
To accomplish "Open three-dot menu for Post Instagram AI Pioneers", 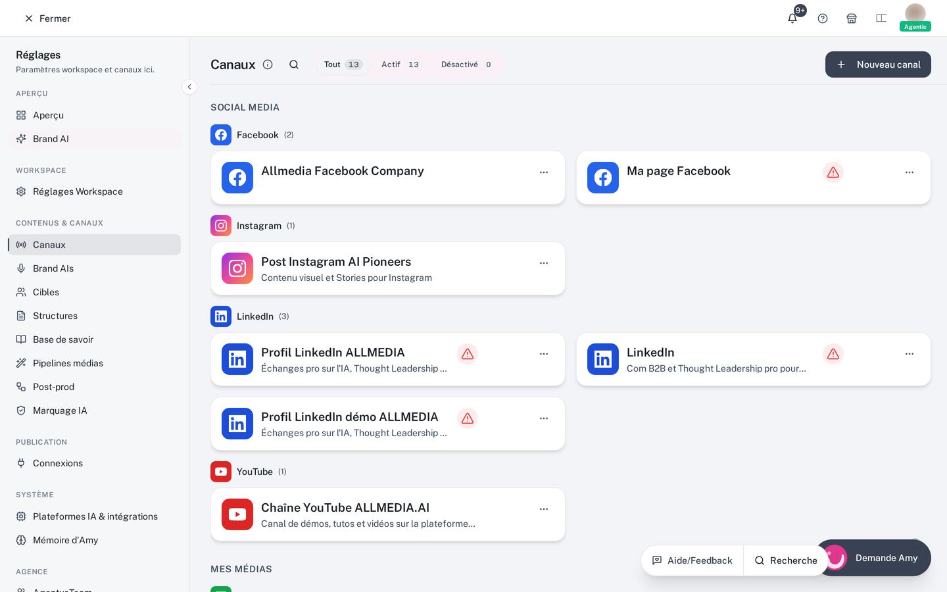I will [x=544, y=263].
